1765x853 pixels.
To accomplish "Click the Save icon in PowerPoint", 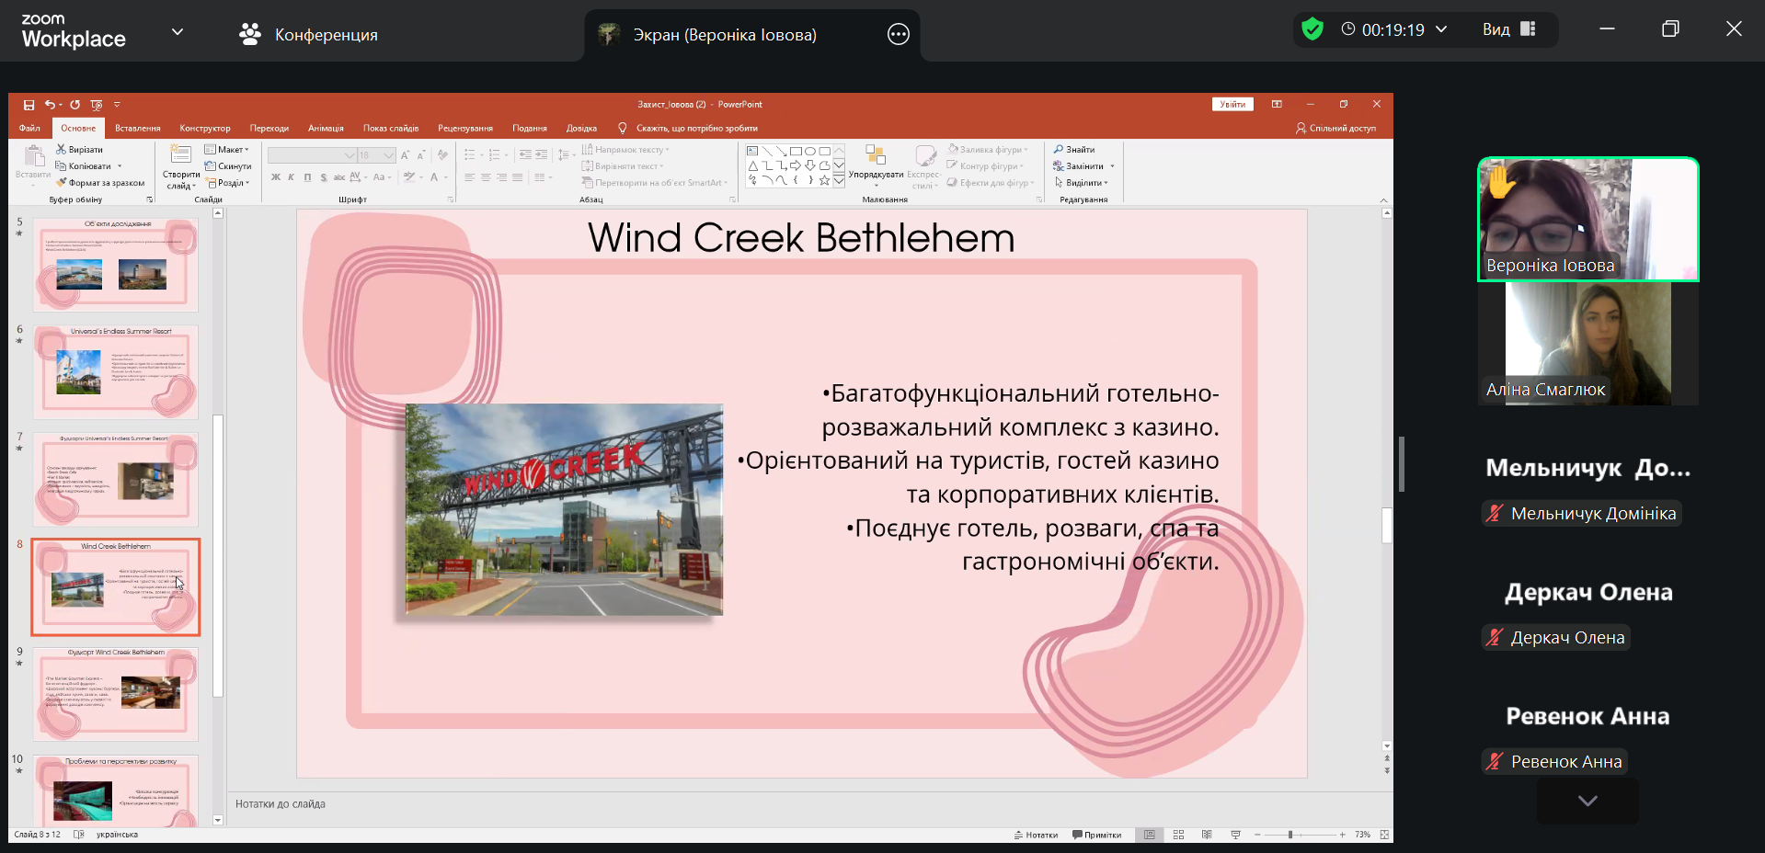I will (x=29, y=105).
